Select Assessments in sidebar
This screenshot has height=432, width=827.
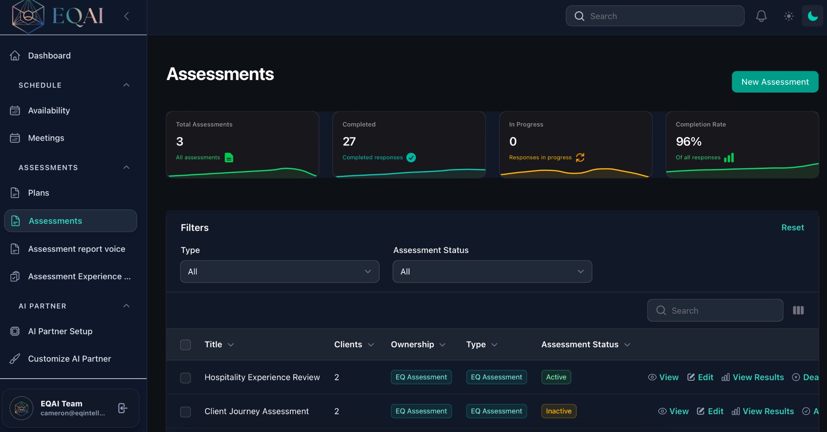71,221
